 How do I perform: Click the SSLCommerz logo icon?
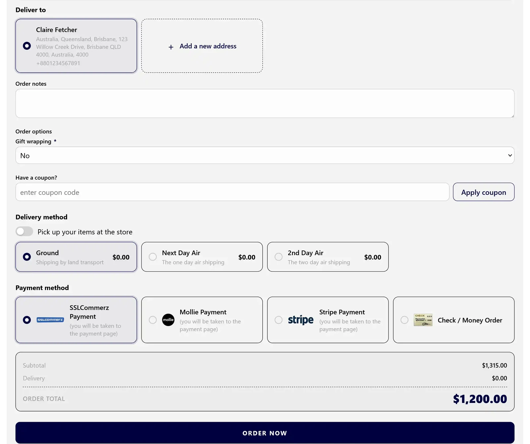pyautogui.click(x=50, y=320)
